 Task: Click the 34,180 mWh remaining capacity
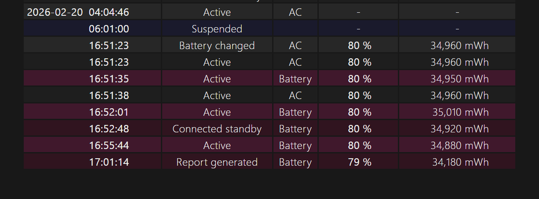click(x=460, y=162)
